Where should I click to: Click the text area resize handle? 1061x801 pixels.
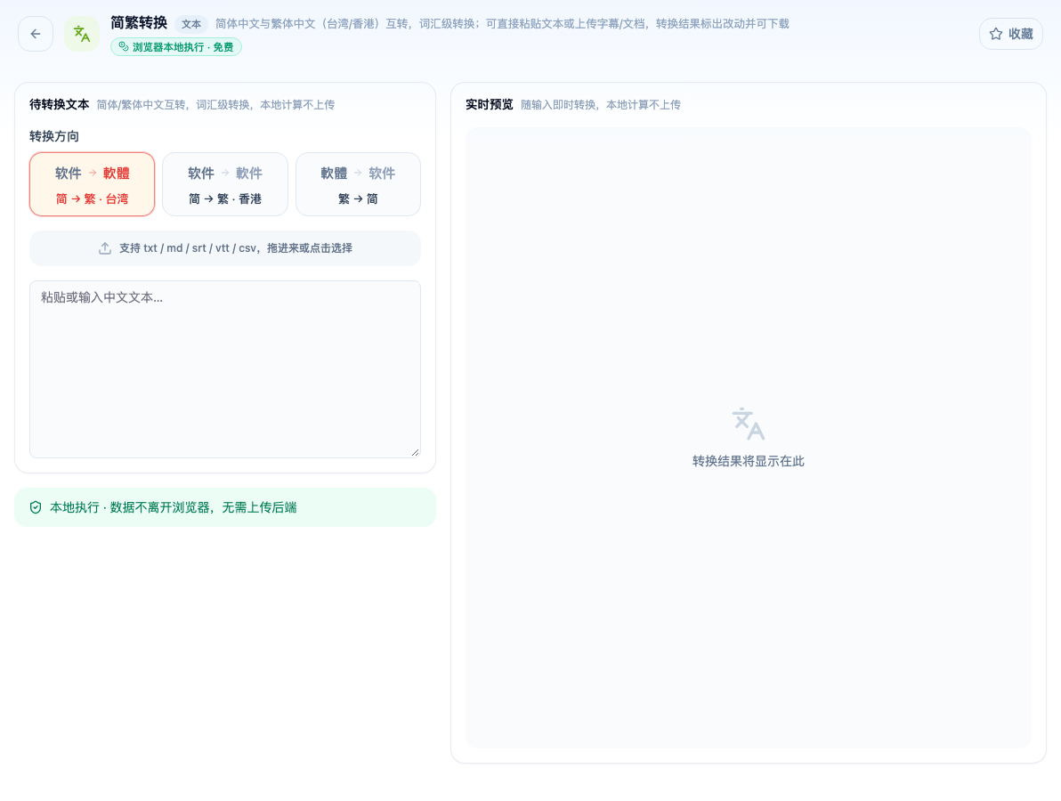[x=415, y=452]
